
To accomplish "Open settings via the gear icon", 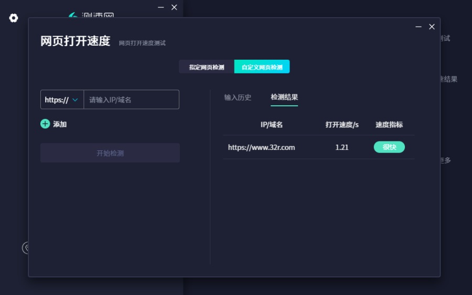I will coord(14,18).
